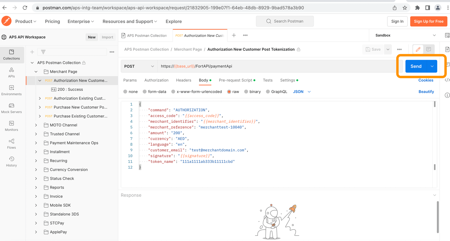Click the pencil edit icon
This screenshot has width=450, height=241.
pos(418,50)
